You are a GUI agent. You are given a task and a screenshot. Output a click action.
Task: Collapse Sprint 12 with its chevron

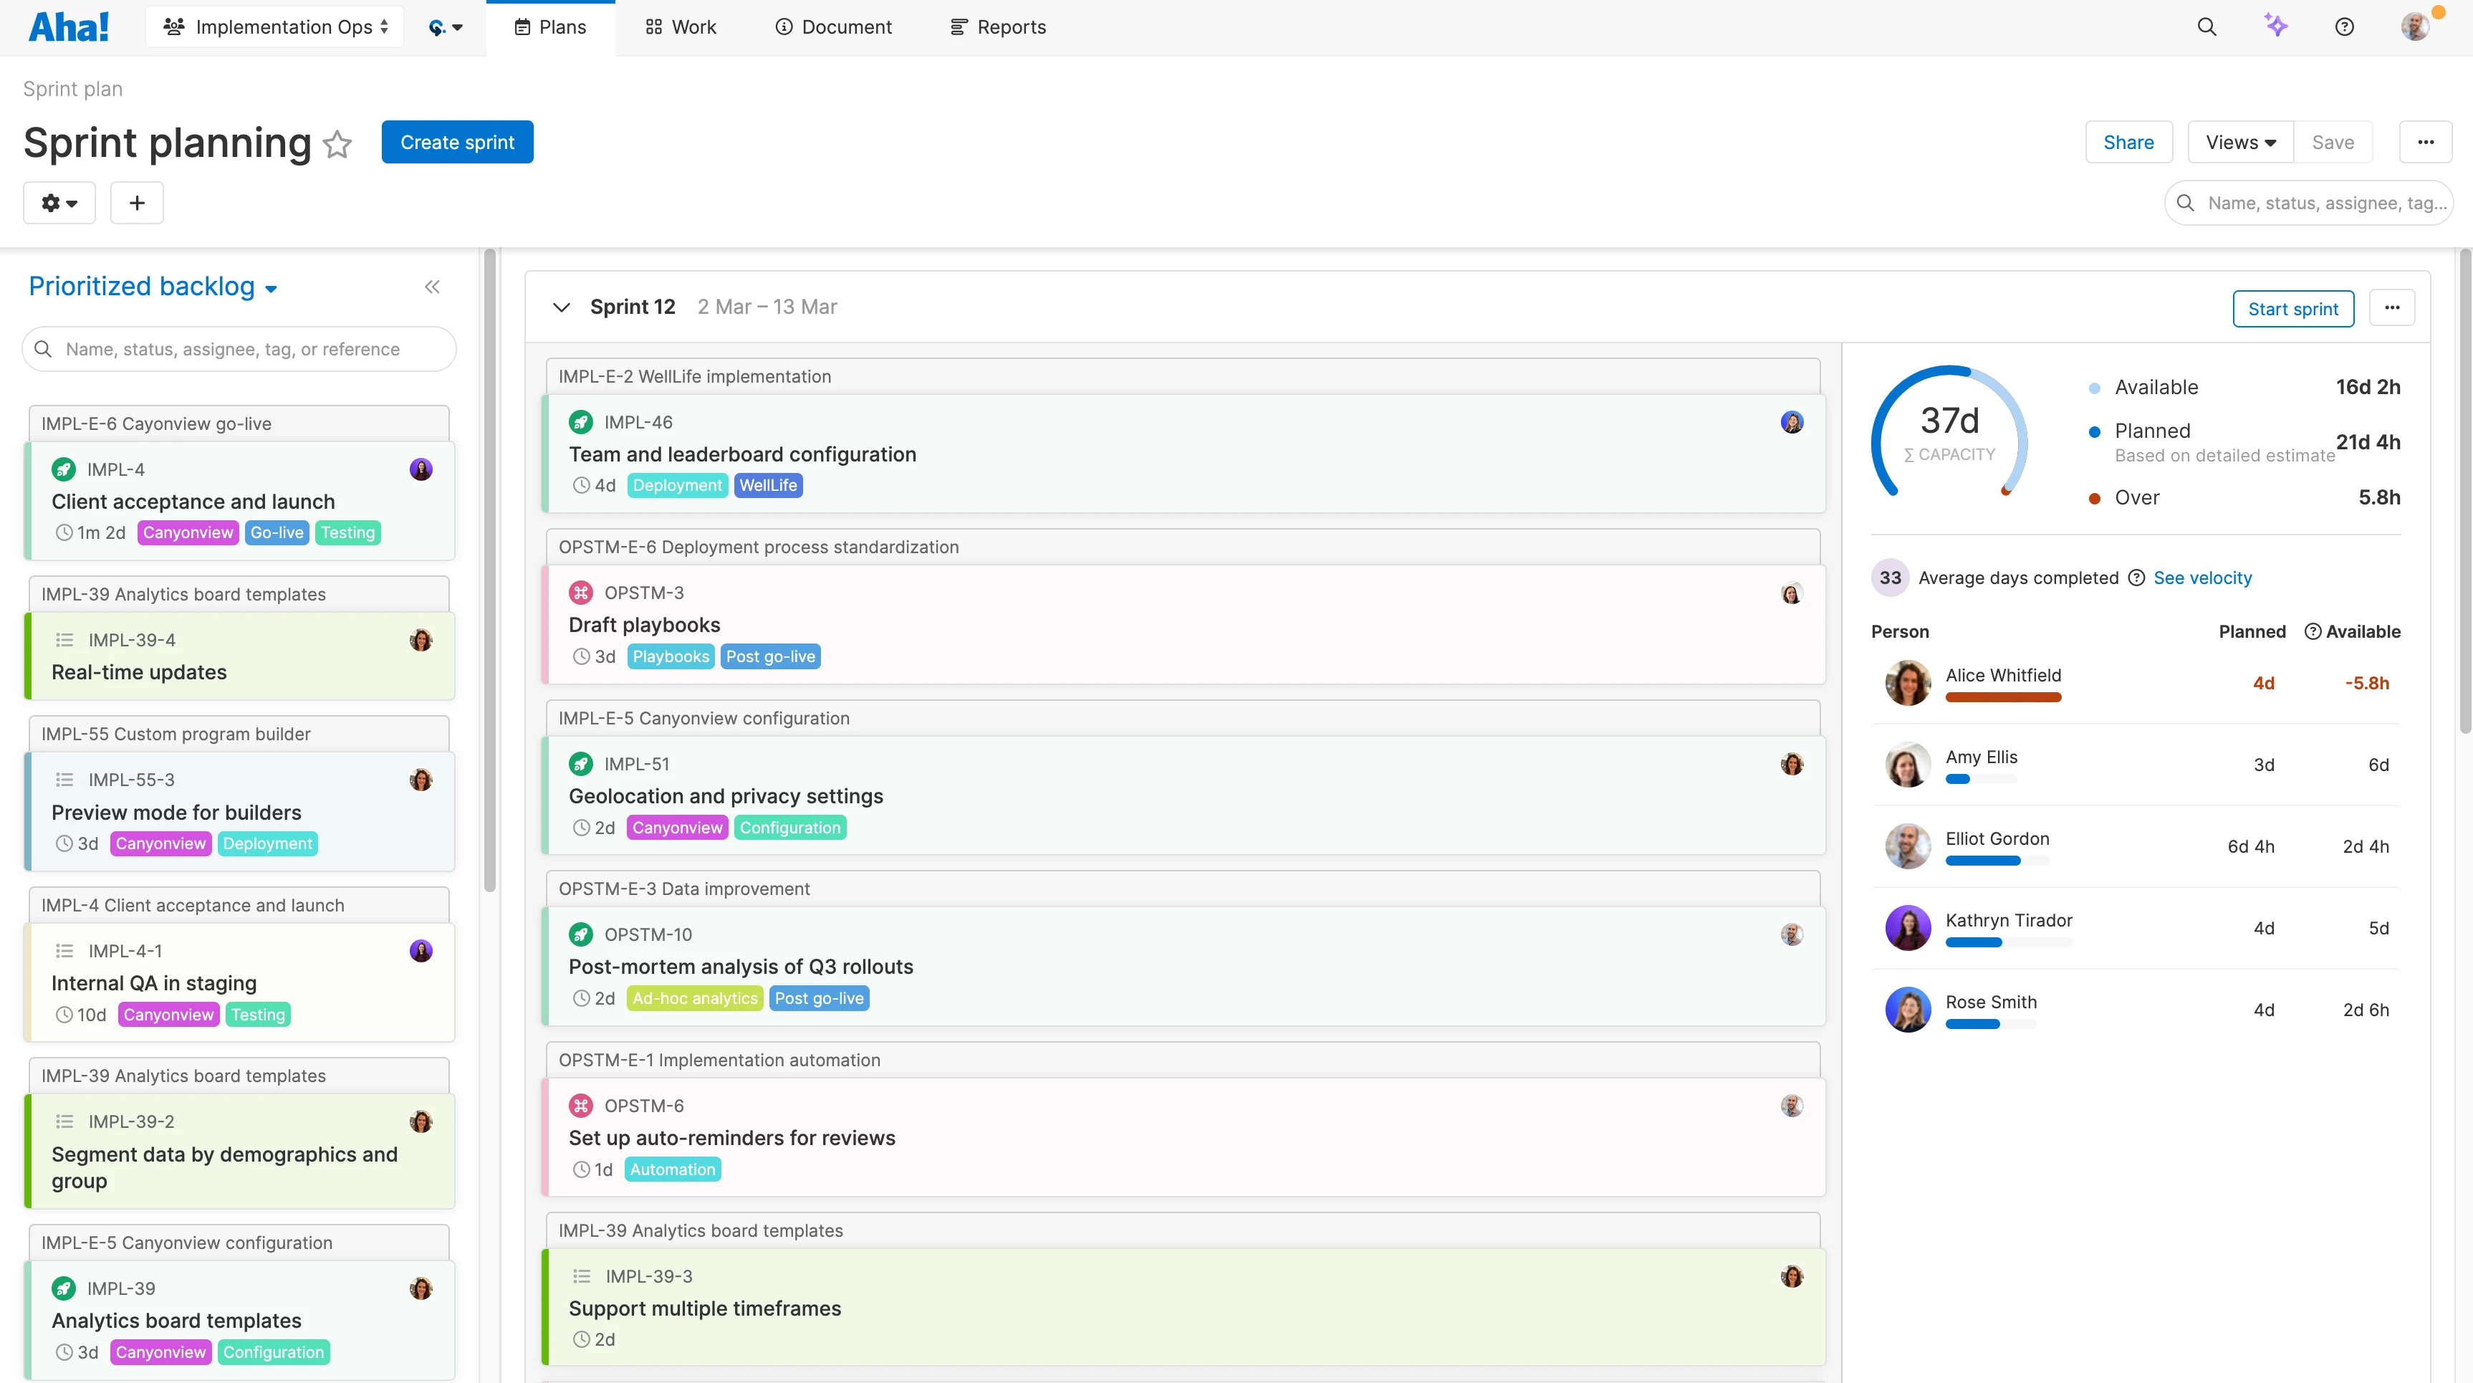click(562, 307)
